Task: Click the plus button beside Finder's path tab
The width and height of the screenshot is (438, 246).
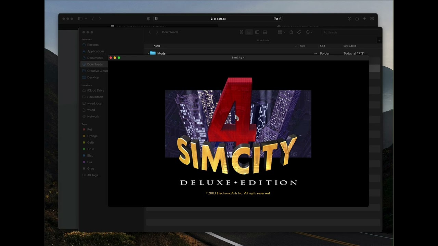Action: click(x=379, y=40)
